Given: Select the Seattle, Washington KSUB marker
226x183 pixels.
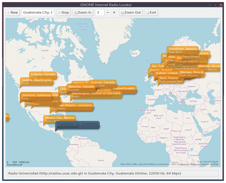Looking at the screenshot, I should (x=37, y=82).
